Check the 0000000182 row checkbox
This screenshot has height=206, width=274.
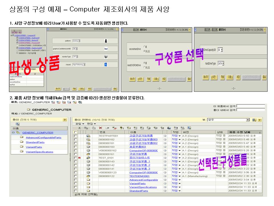(x=75, y=140)
